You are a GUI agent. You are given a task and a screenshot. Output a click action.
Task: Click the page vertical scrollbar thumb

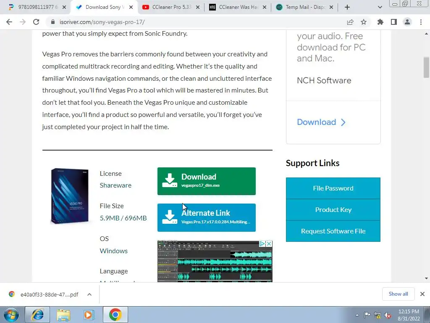(x=426, y=67)
